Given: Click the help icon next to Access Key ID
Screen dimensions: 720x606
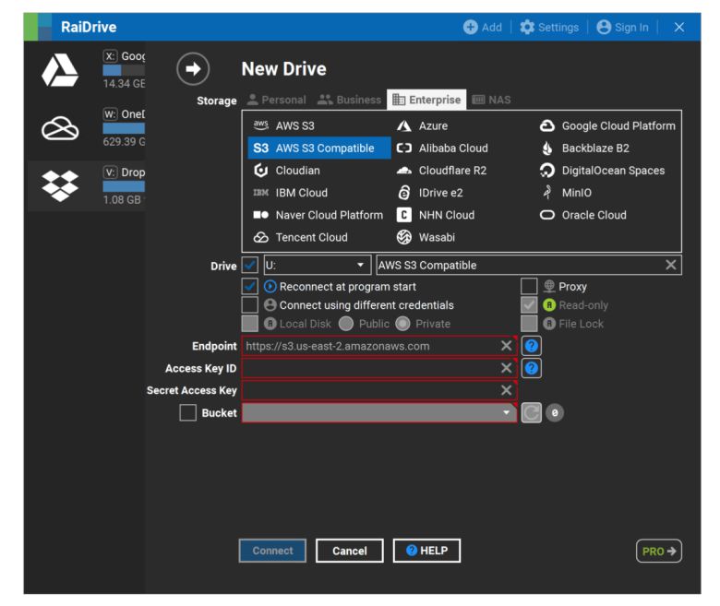Looking at the screenshot, I should [532, 368].
